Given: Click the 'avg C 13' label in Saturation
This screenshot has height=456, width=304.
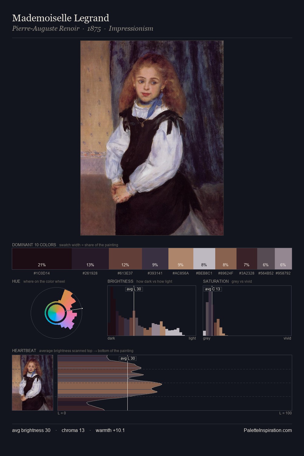Looking at the screenshot, I should point(212,289).
